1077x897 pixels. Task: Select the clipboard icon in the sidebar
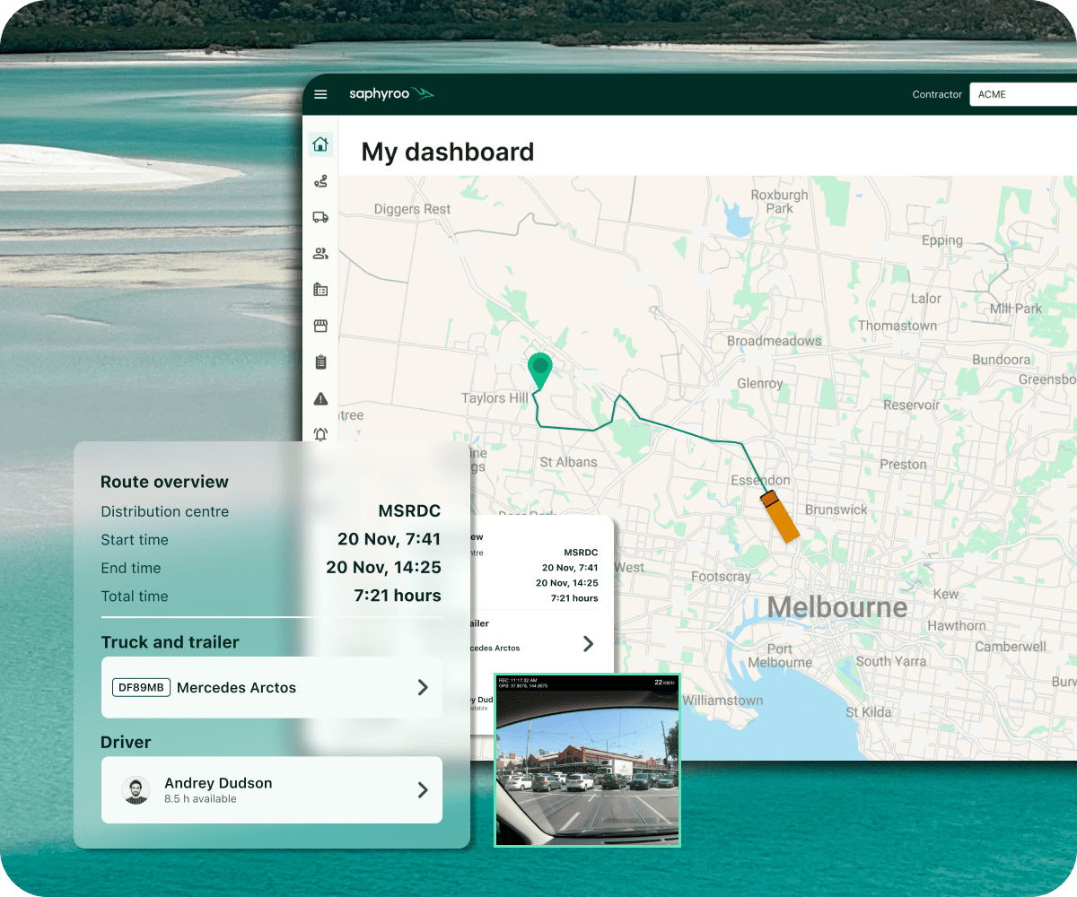click(x=320, y=362)
